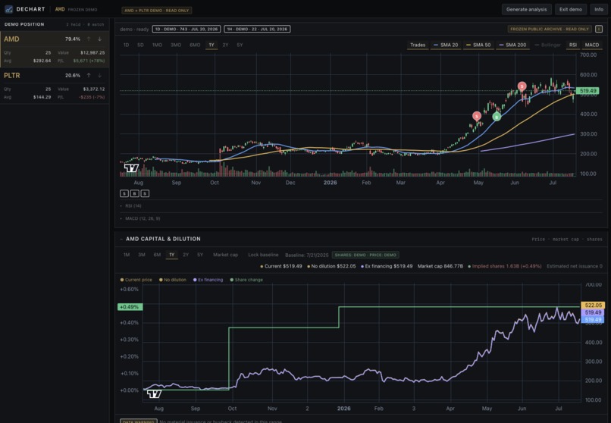611x423 pixels.
Task: Click the Frozen Public Archive Read Only badge
Action: point(550,29)
